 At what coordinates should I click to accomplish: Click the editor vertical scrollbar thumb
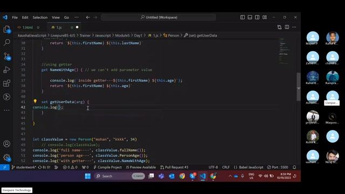point(299,87)
